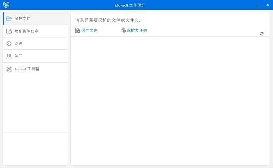Minimize the iBoysoft window
Viewport: 273px width, 168px height.
[257, 5]
